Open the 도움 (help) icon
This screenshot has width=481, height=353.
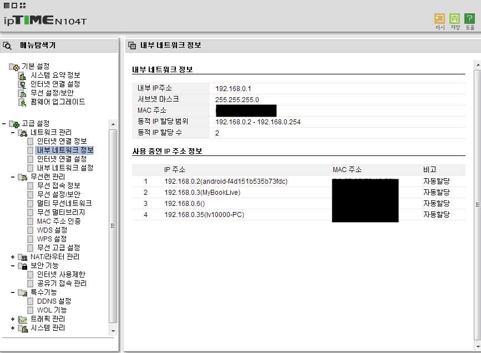point(469,19)
